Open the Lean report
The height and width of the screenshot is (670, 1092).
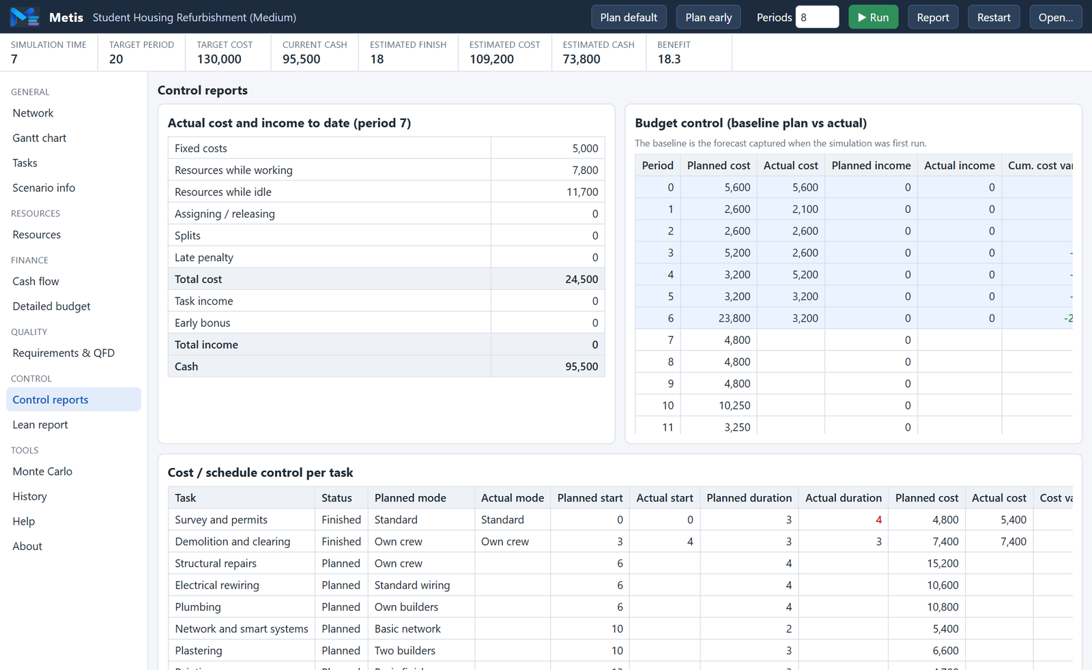click(74, 424)
